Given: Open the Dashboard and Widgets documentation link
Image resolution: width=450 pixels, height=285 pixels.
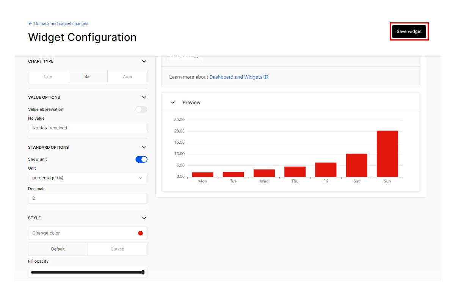Looking at the screenshot, I should (236, 77).
